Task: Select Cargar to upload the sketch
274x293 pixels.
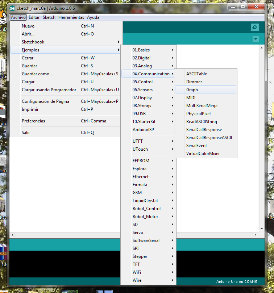Action: (65, 82)
